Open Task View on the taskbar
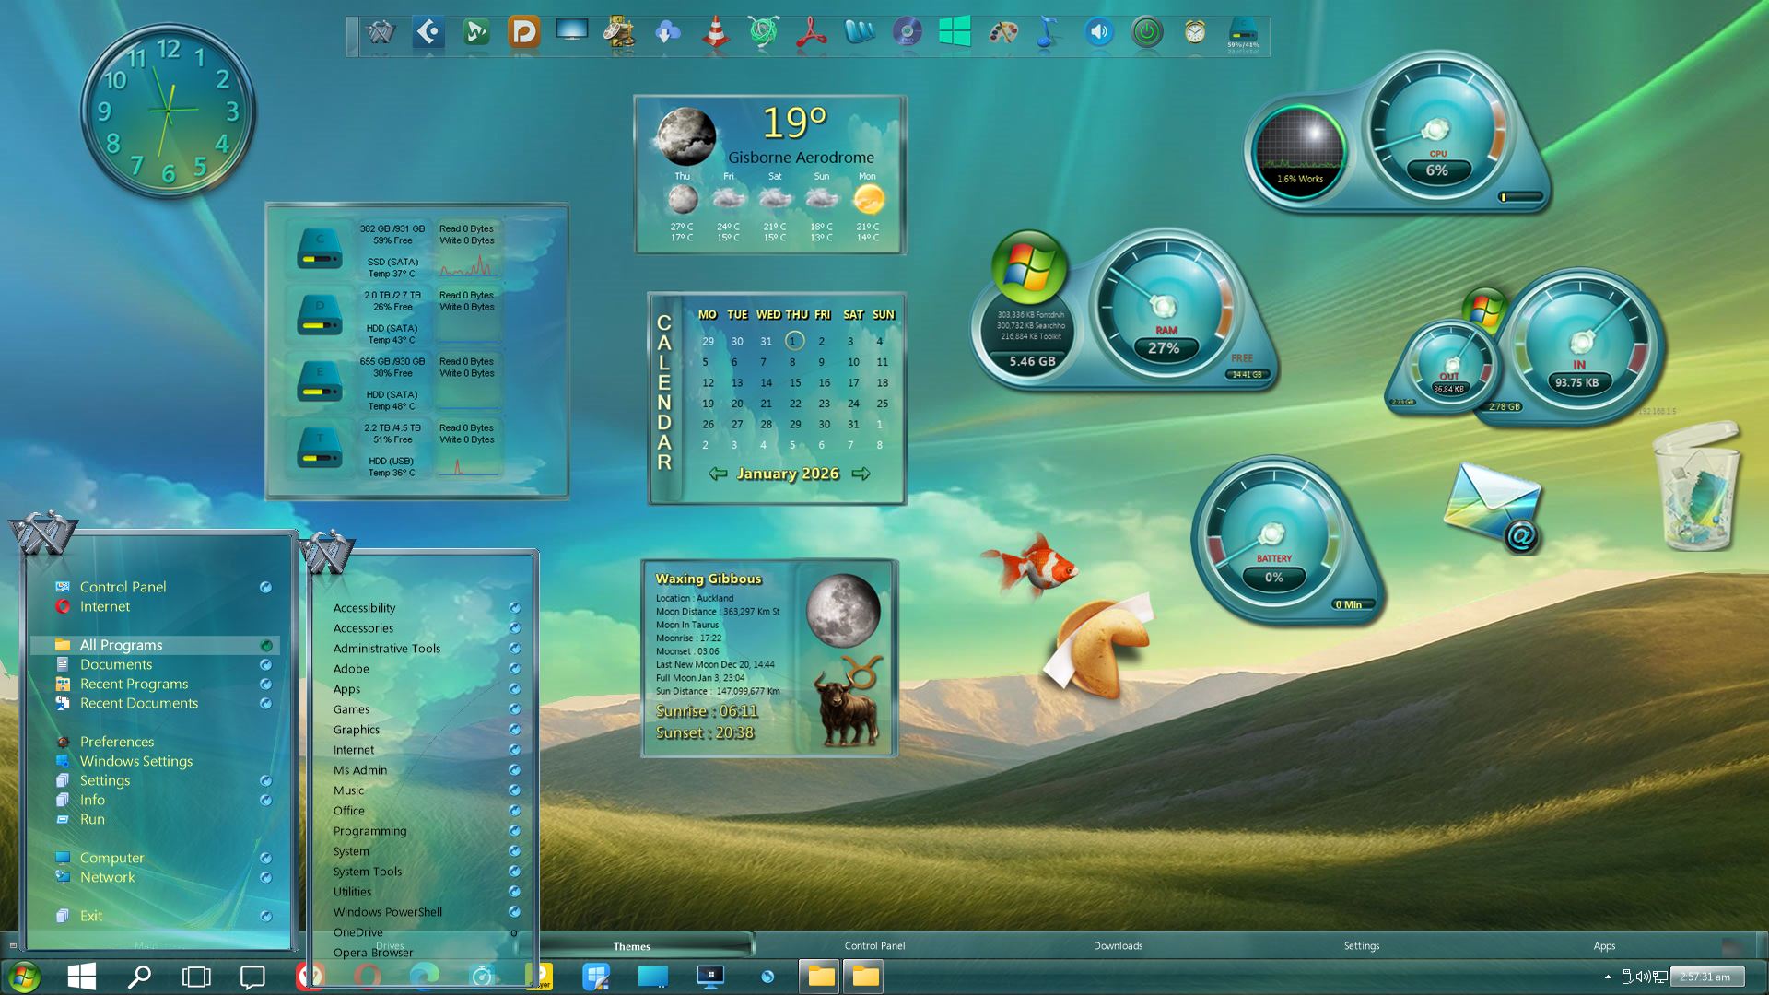This screenshot has width=1769, height=995. [196, 977]
